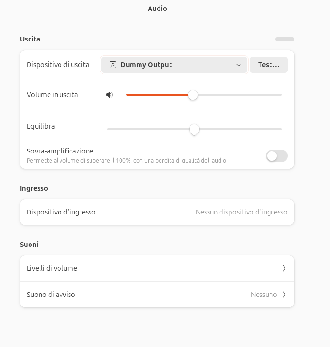Click the arrow icon on Livelli di volume row
The image size is (330, 347).
284,268
